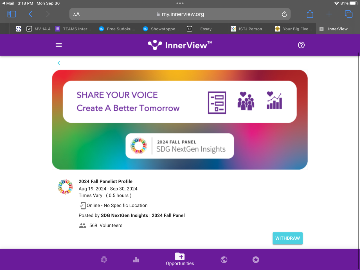This screenshot has width=360, height=270.
Task: Click the SDG wheel icon beside the profile title
Action: [x=65, y=187]
